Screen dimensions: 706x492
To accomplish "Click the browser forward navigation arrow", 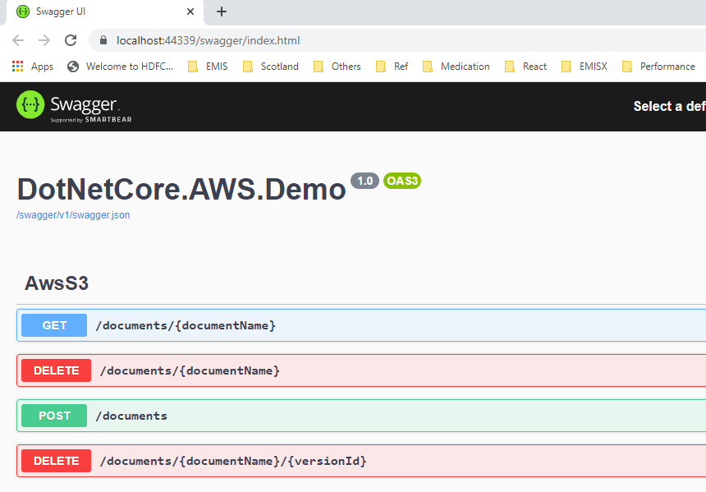I will point(44,39).
